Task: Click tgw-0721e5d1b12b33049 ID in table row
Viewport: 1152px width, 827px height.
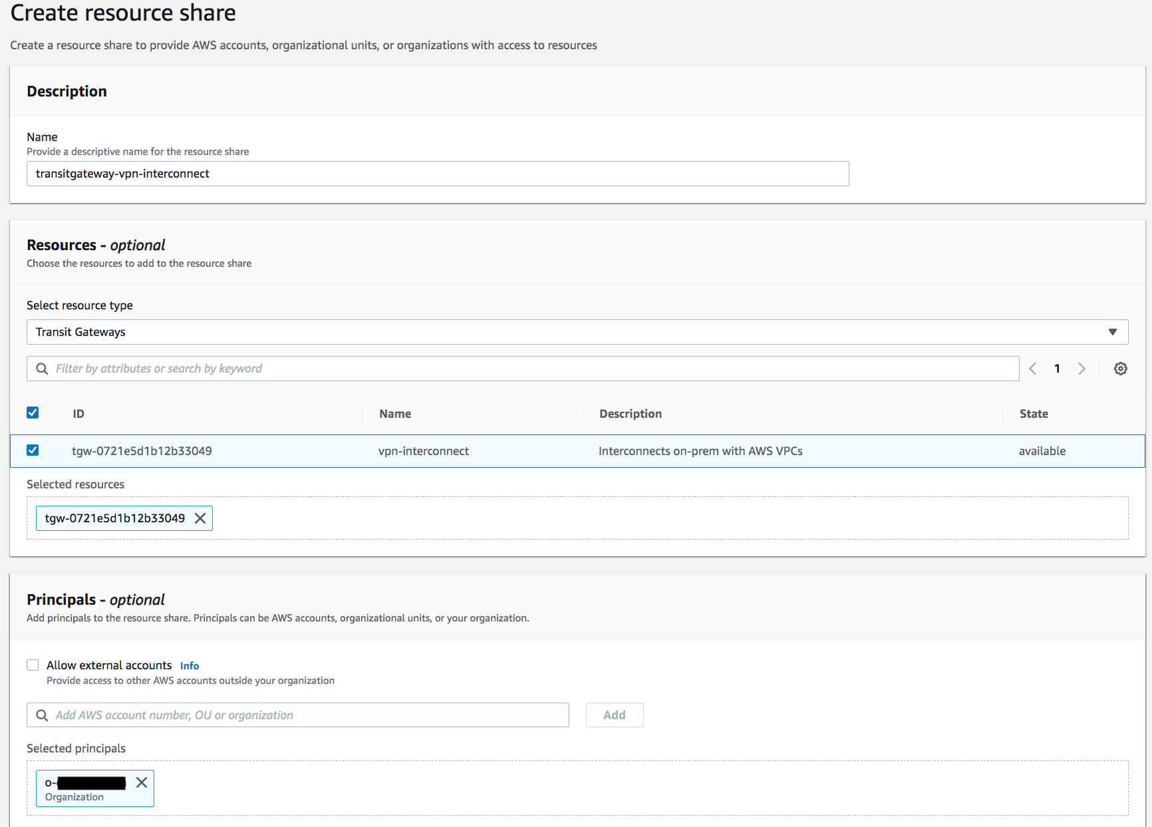Action: [142, 451]
